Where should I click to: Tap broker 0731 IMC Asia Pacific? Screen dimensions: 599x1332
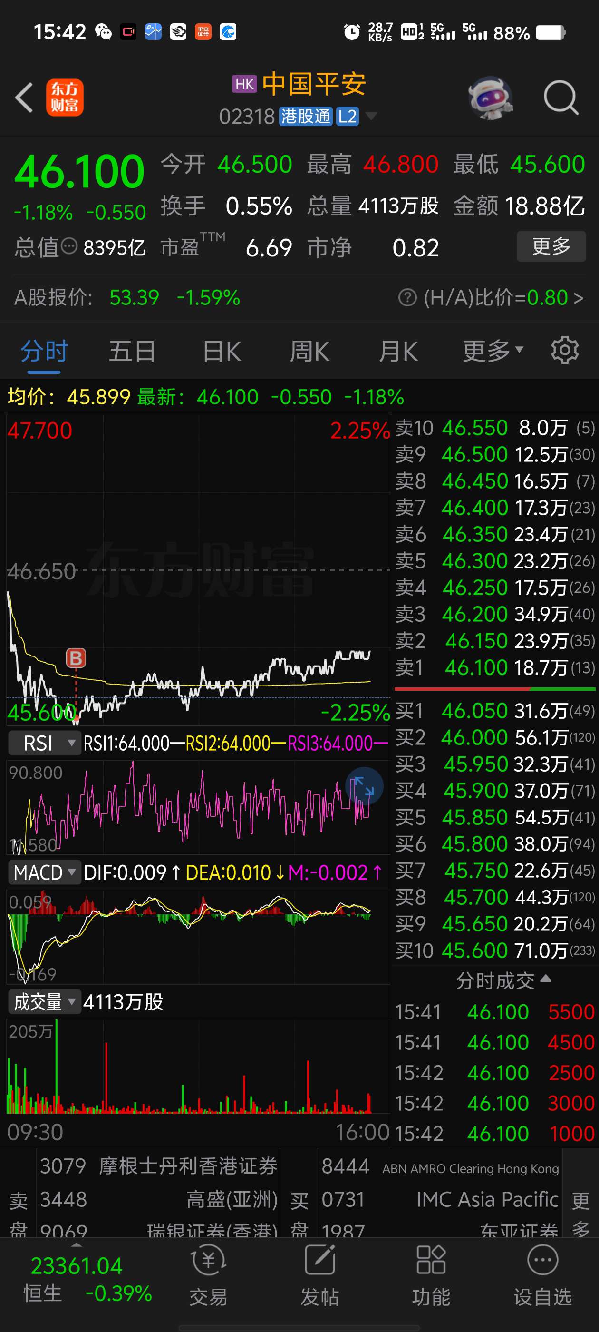[440, 1199]
